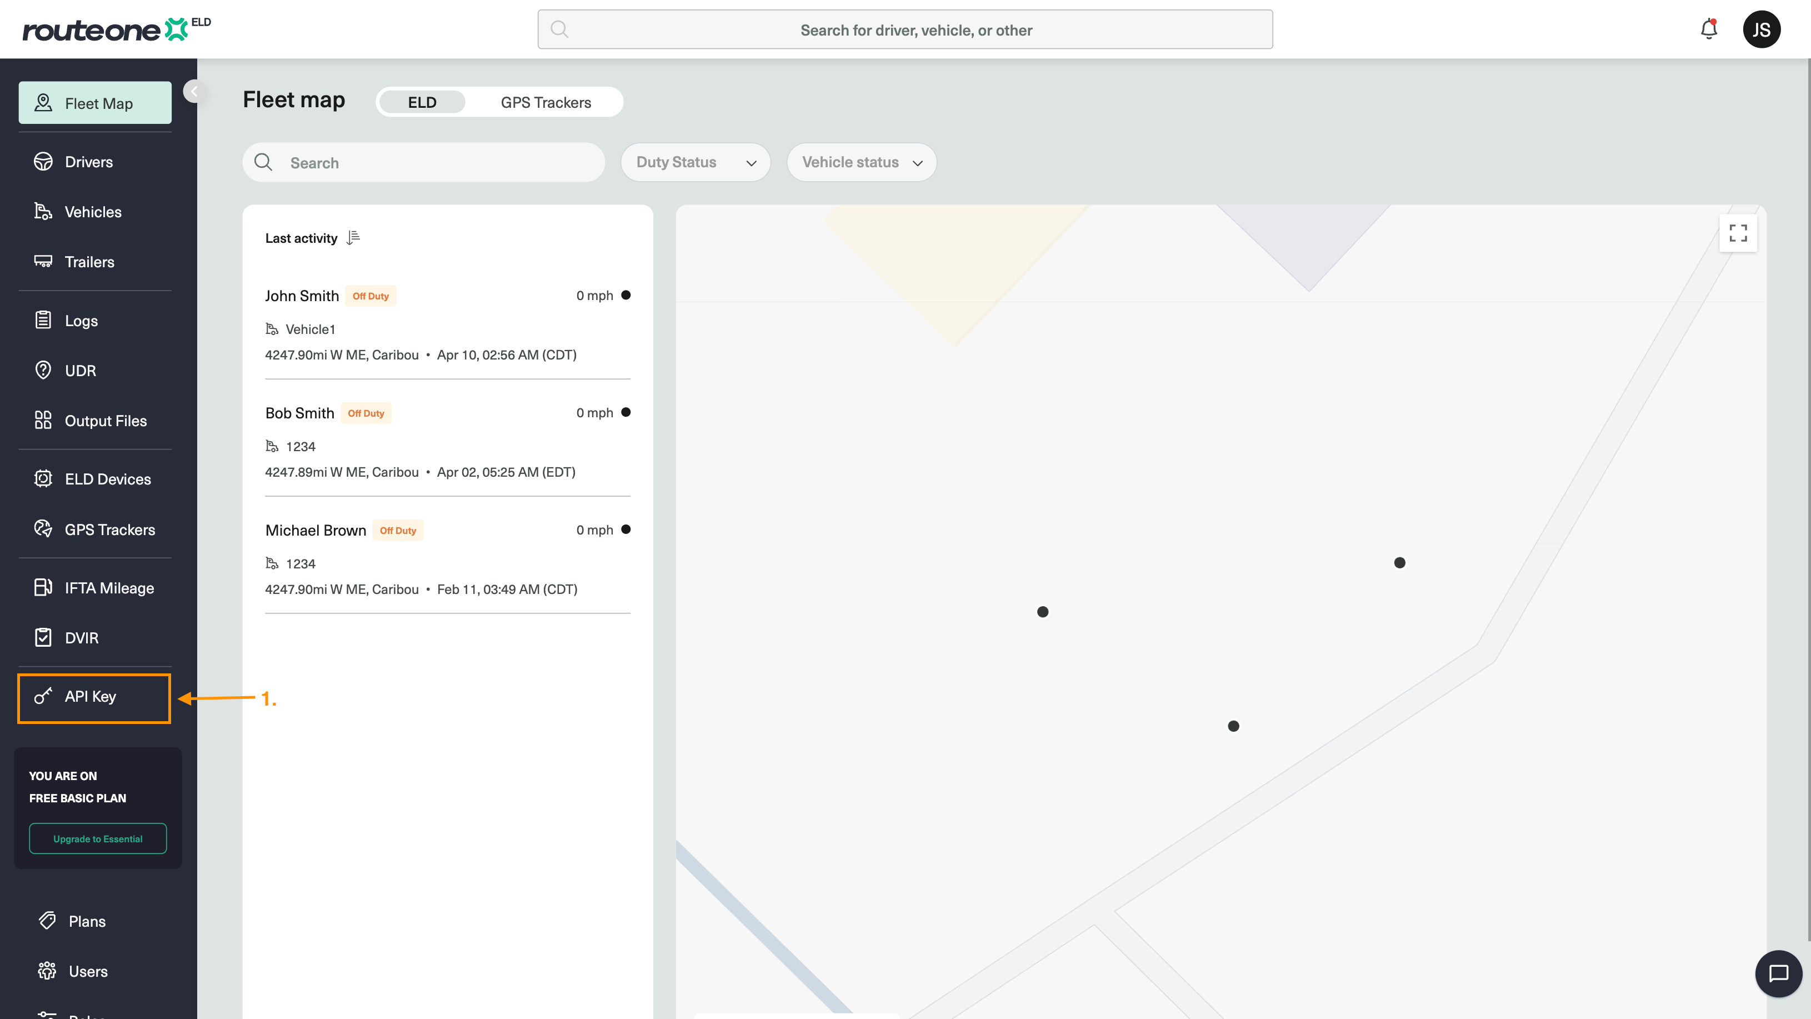Click John Smith's Off Duty badge
This screenshot has width=1811, height=1019.
pyautogui.click(x=371, y=296)
